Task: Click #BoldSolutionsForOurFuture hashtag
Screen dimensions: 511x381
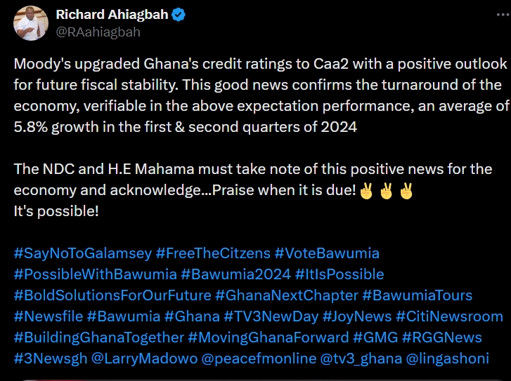Action: click(x=112, y=295)
